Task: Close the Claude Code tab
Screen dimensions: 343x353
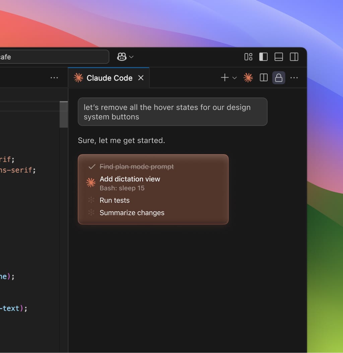Action: (x=141, y=78)
